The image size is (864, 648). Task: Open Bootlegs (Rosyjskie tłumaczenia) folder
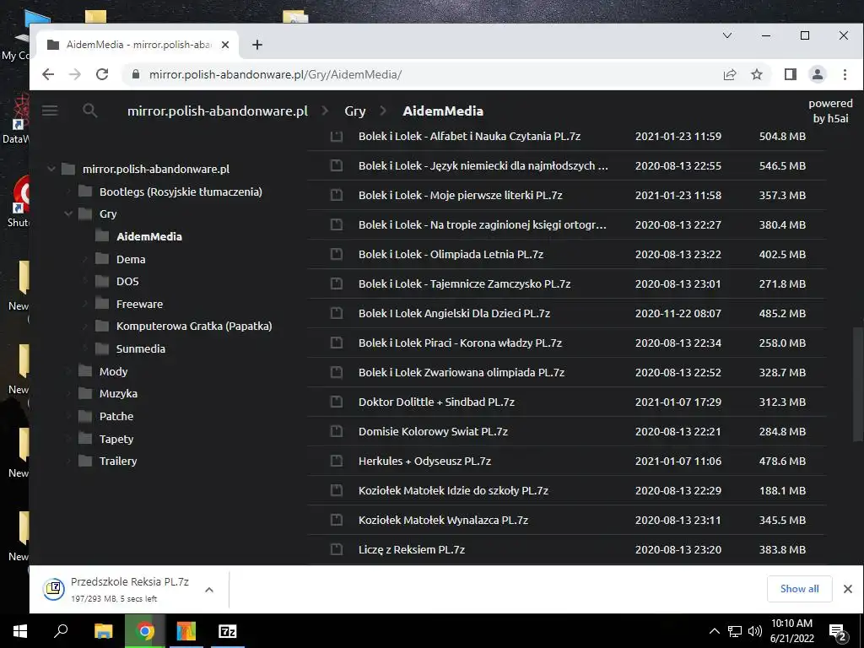coord(181,192)
